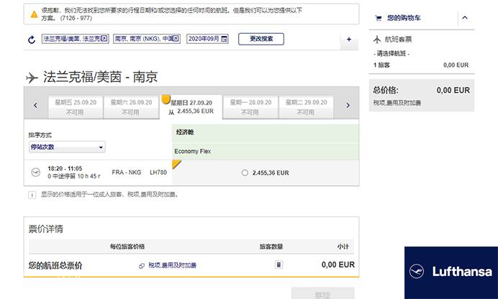Viewport: 498px width, 299px height.
Task: Open the 税项,费用及附加费 link
Action: coord(173,265)
